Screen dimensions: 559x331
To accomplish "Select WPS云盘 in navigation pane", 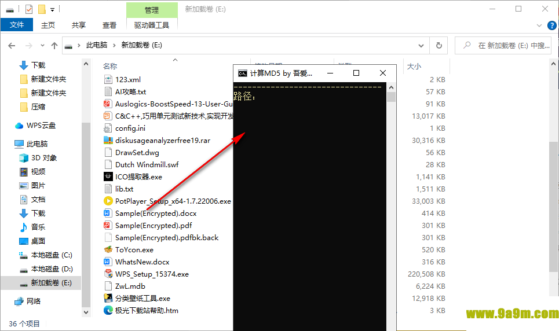I will pyautogui.click(x=41, y=126).
